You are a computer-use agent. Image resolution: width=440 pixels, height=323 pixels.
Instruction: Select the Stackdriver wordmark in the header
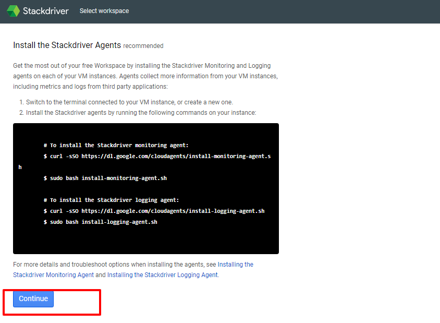[47, 10]
